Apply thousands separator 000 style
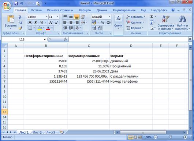 point(108,23)
